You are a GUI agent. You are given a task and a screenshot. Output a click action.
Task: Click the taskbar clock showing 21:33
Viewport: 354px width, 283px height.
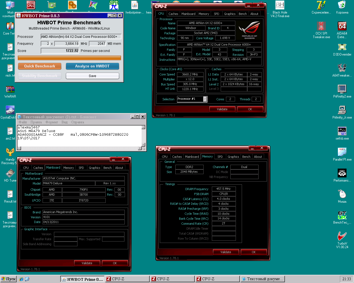(346, 279)
